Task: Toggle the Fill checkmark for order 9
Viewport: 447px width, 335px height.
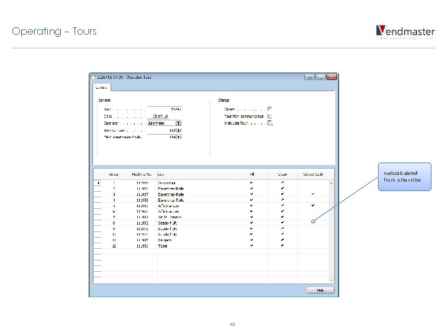Action: pos(251,228)
